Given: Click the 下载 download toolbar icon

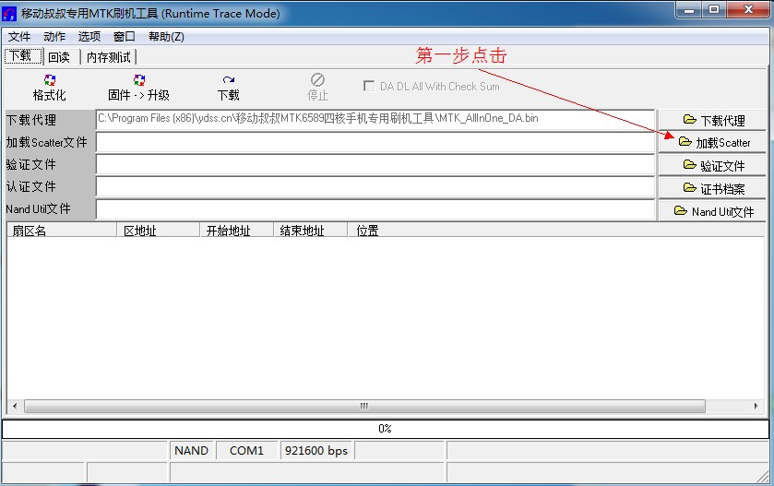Looking at the screenshot, I should click(228, 80).
